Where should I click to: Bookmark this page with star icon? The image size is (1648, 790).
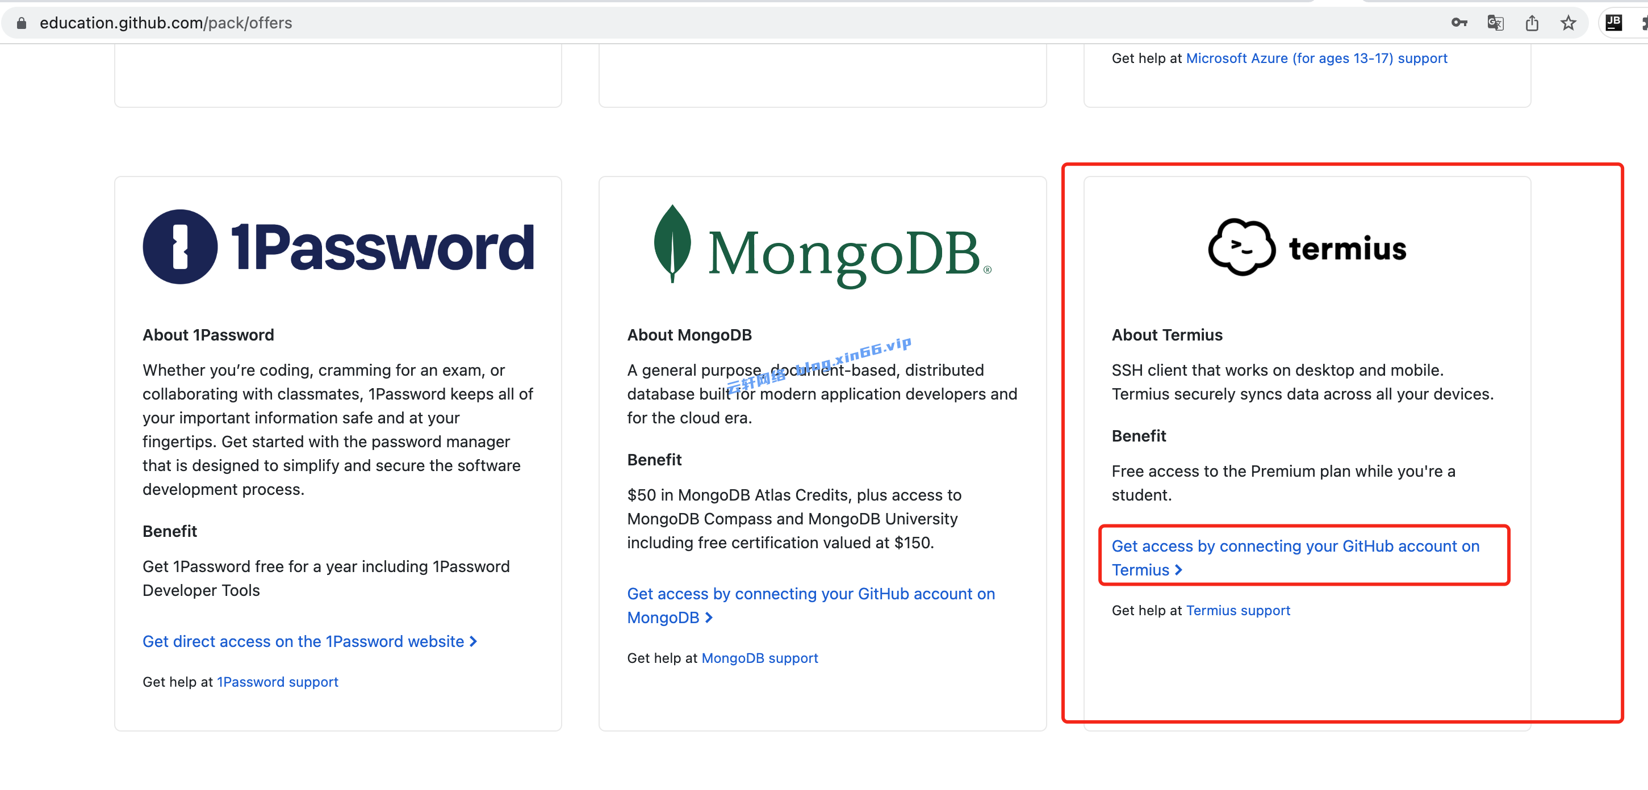click(1568, 23)
